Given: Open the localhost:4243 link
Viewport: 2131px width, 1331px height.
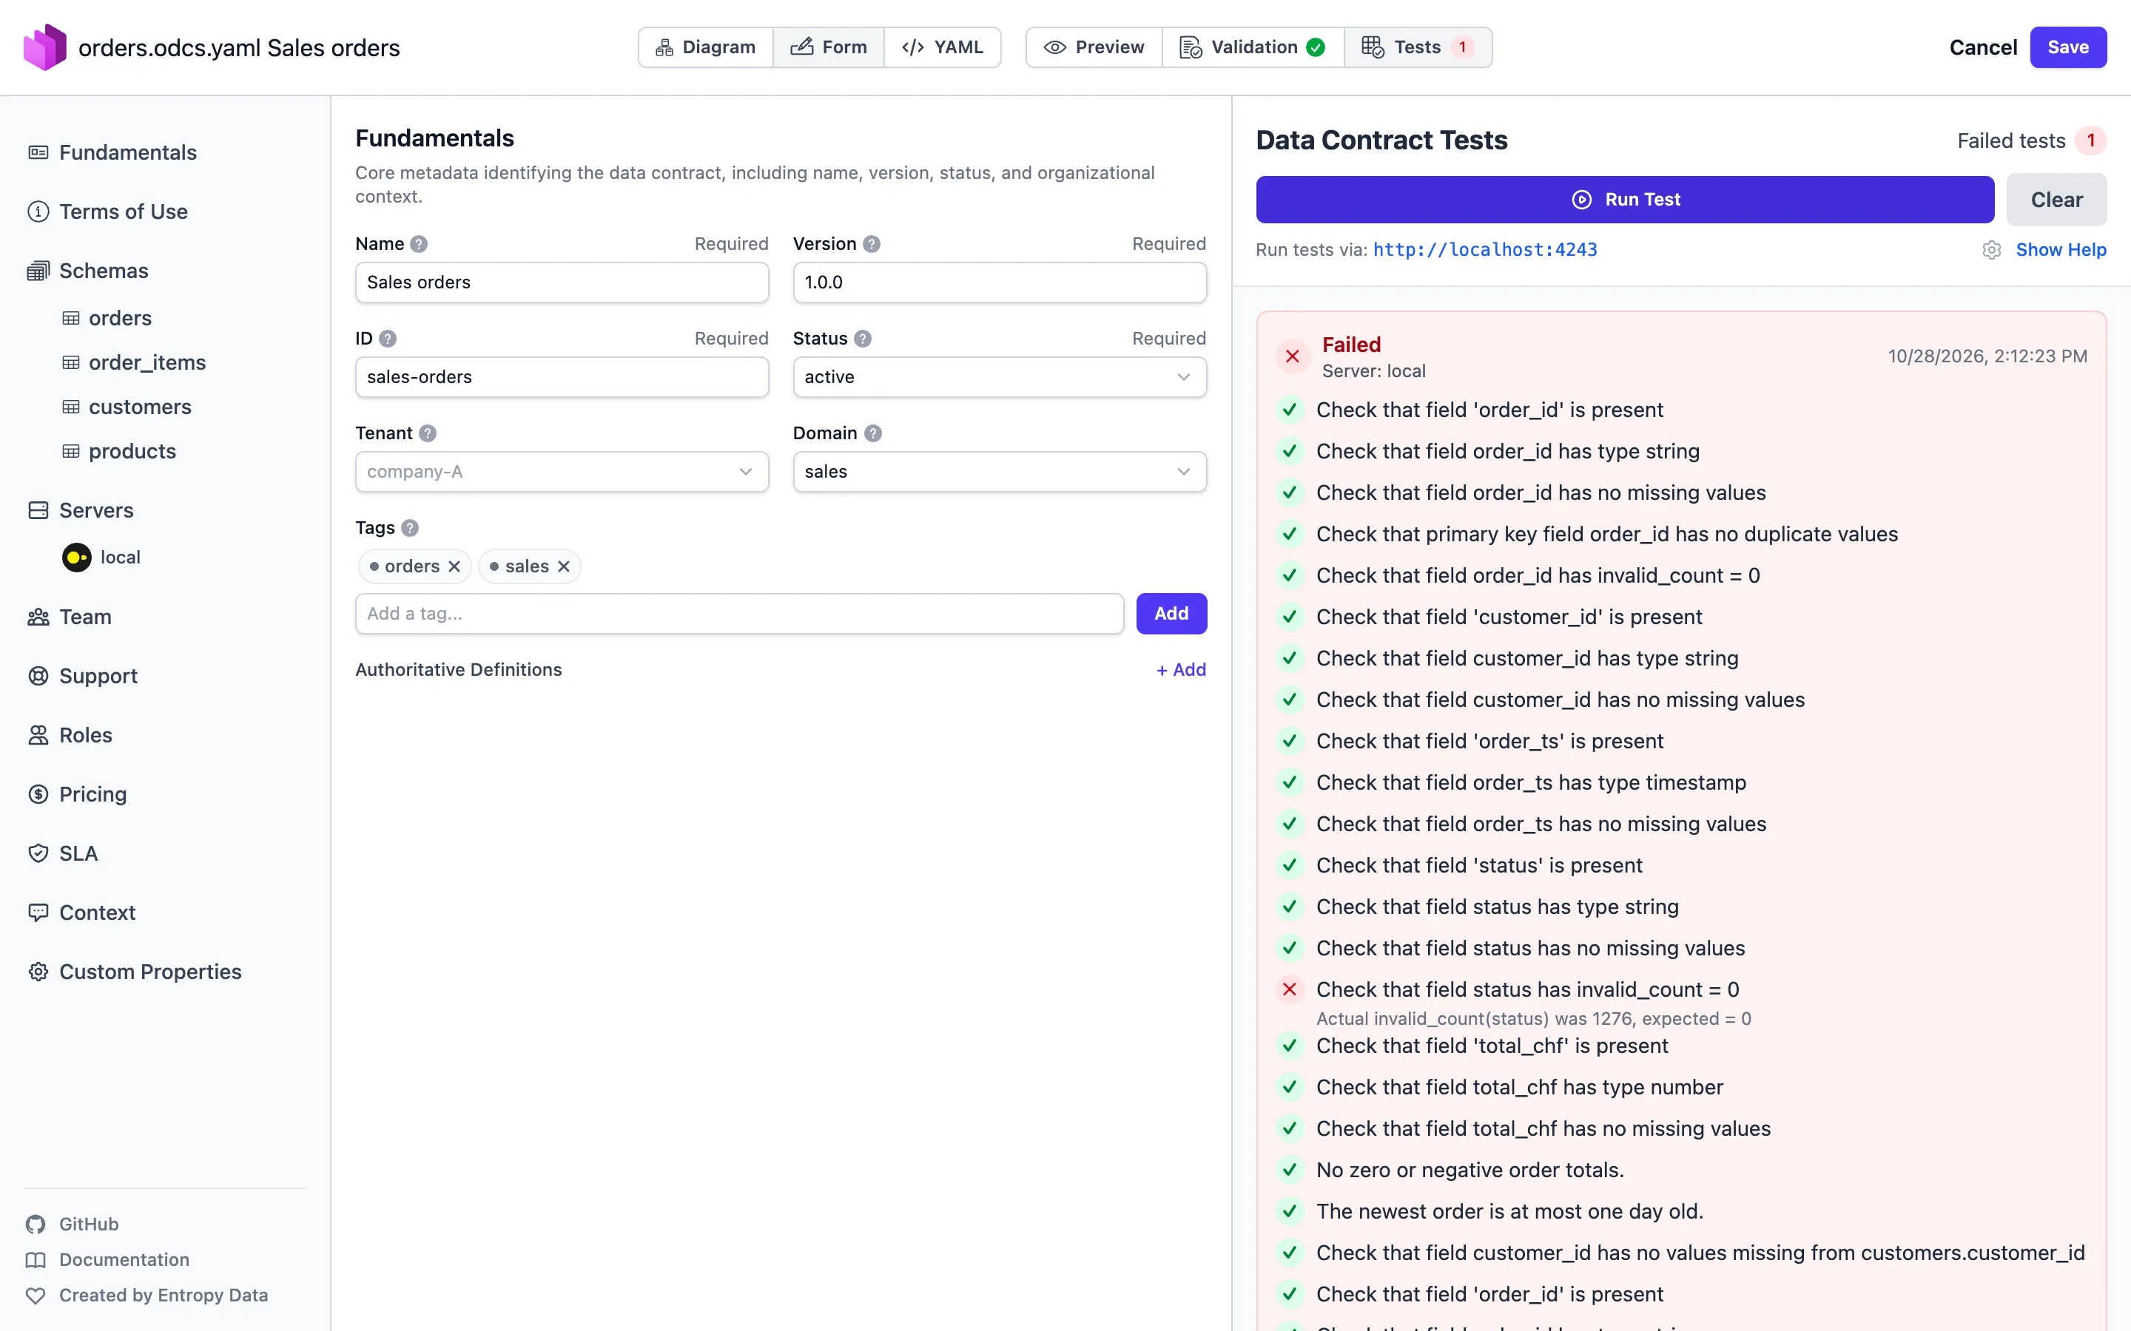Looking at the screenshot, I should pos(1484,250).
